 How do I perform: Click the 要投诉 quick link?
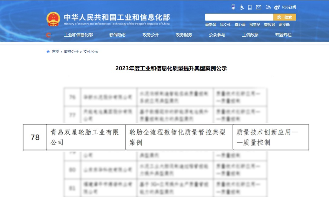pyautogui.click(x=284, y=25)
